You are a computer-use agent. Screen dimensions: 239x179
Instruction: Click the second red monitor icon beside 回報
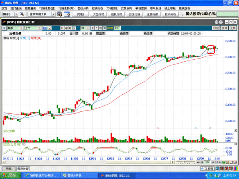click(x=222, y=169)
